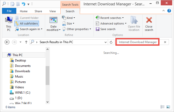174x112 pixels.
Task: Click the Up one level arrow
Action: click(26, 42)
